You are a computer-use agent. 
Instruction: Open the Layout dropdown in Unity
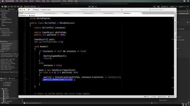(183, 6)
